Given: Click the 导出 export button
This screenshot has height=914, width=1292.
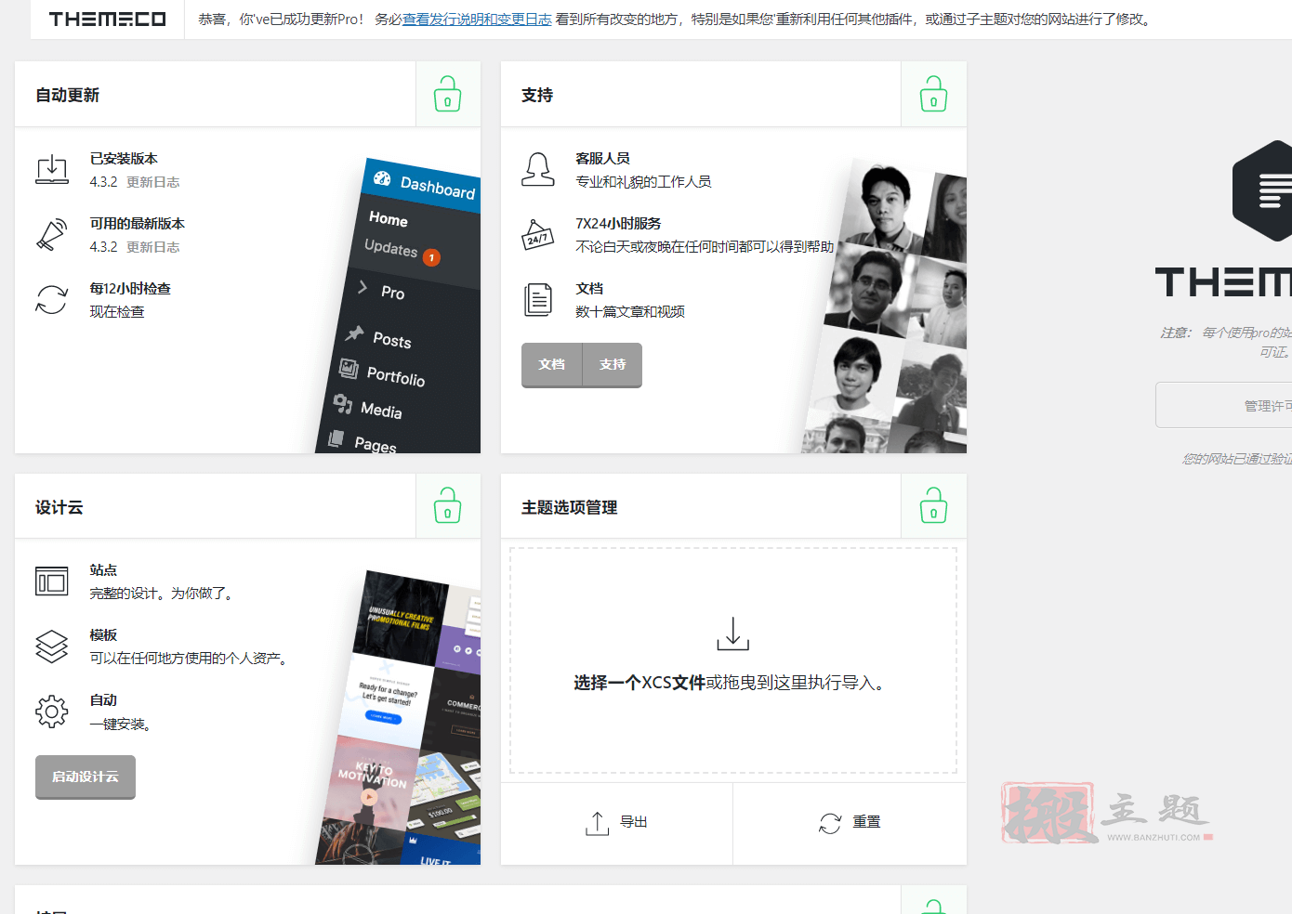Looking at the screenshot, I should 617,823.
